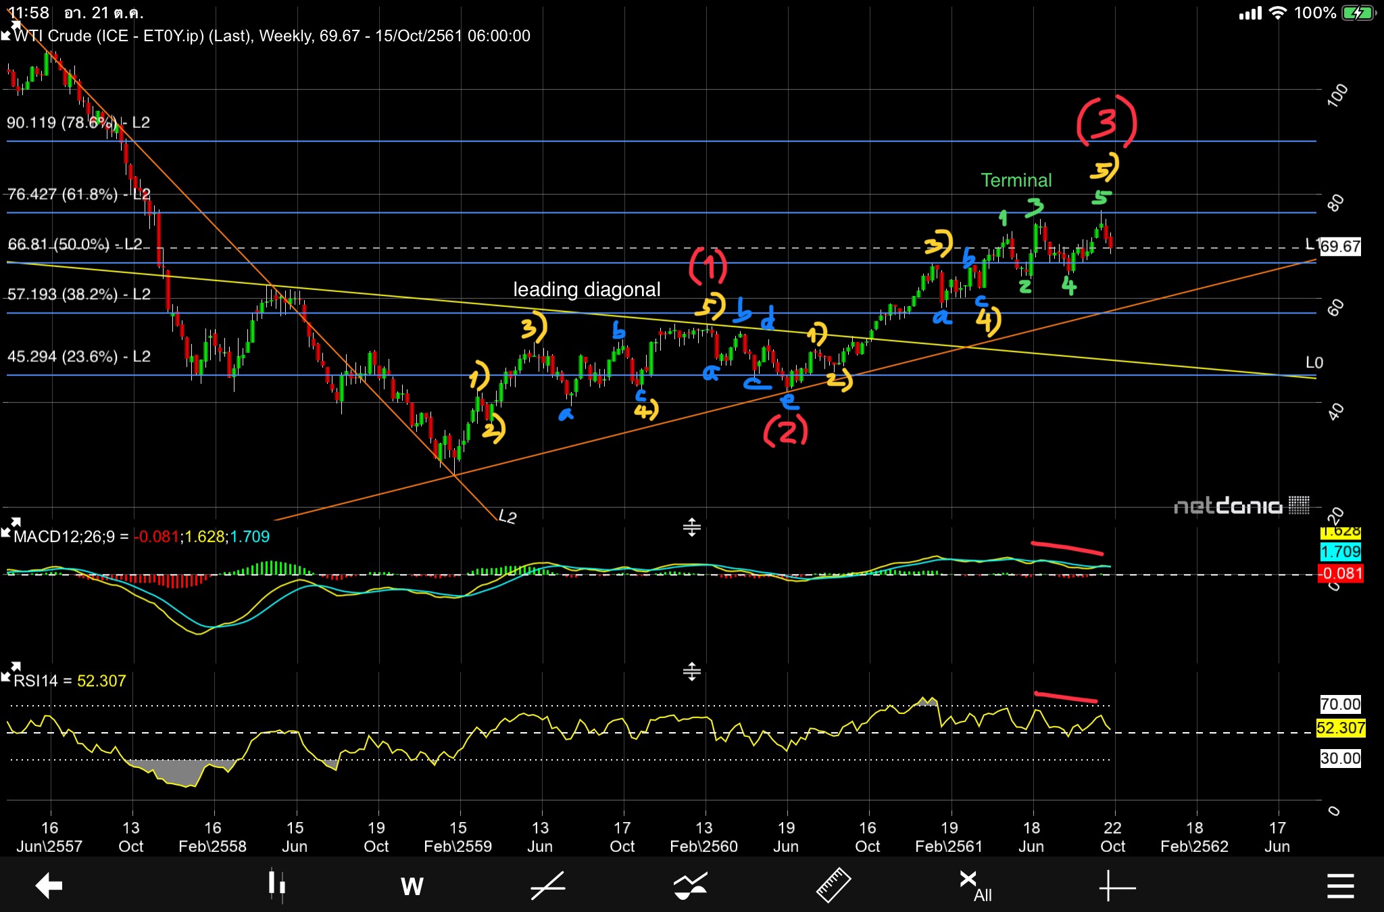Tap the MACD panel resize handle
This screenshot has width=1384, height=912.
coord(691,527)
